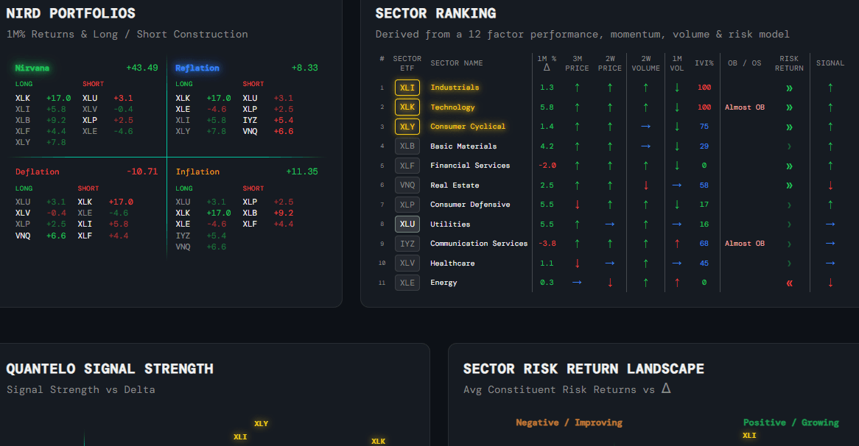Click the green double-chevron risk icon for Industrials
Image resolution: width=859 pixels, height=446 pixels.
789,87
